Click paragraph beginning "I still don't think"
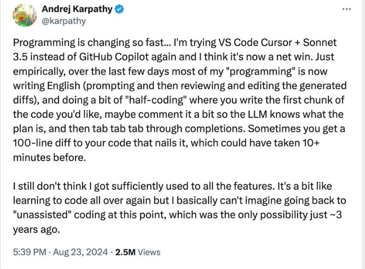Screen dimensions: 365x269 (x=179, y=208)
